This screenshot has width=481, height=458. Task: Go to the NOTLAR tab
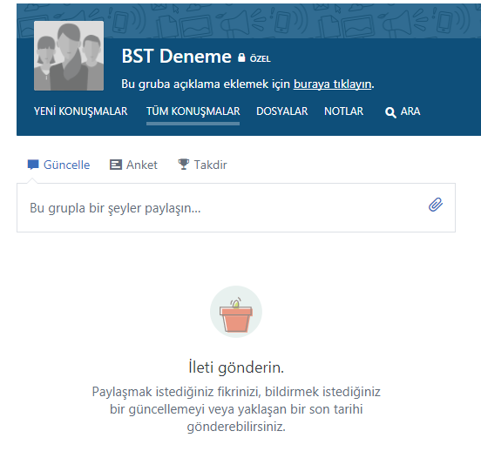tap(343, 111)
